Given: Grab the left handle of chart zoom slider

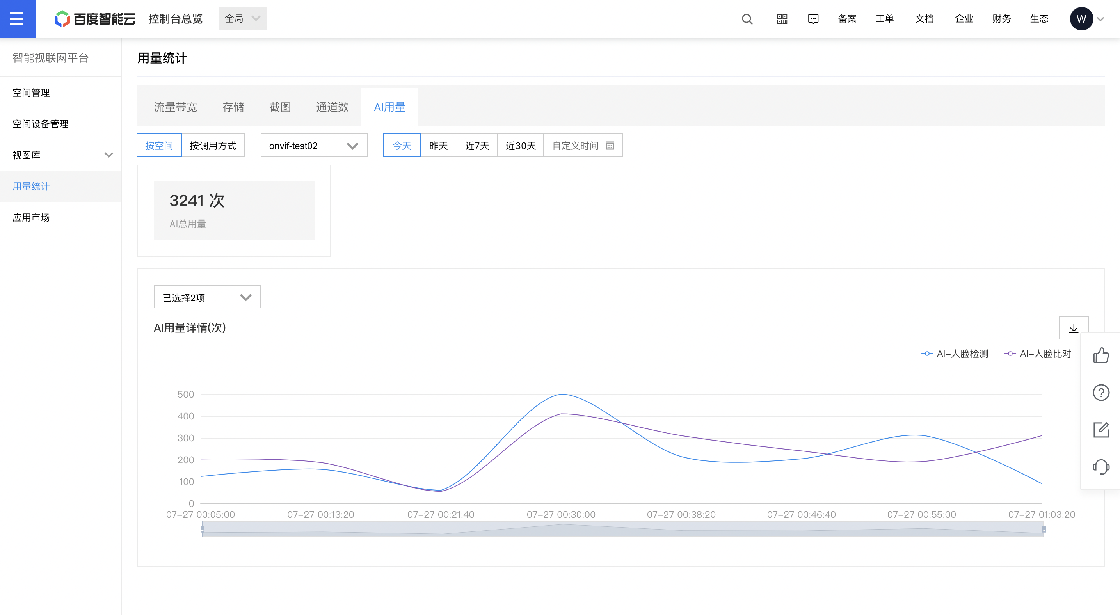Looking at the screenshot, I should coord(202,529).
